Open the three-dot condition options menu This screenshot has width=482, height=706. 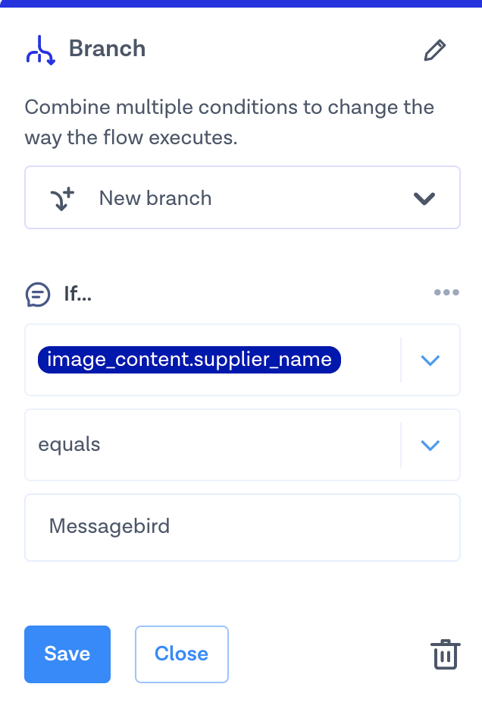pos(446,293)
